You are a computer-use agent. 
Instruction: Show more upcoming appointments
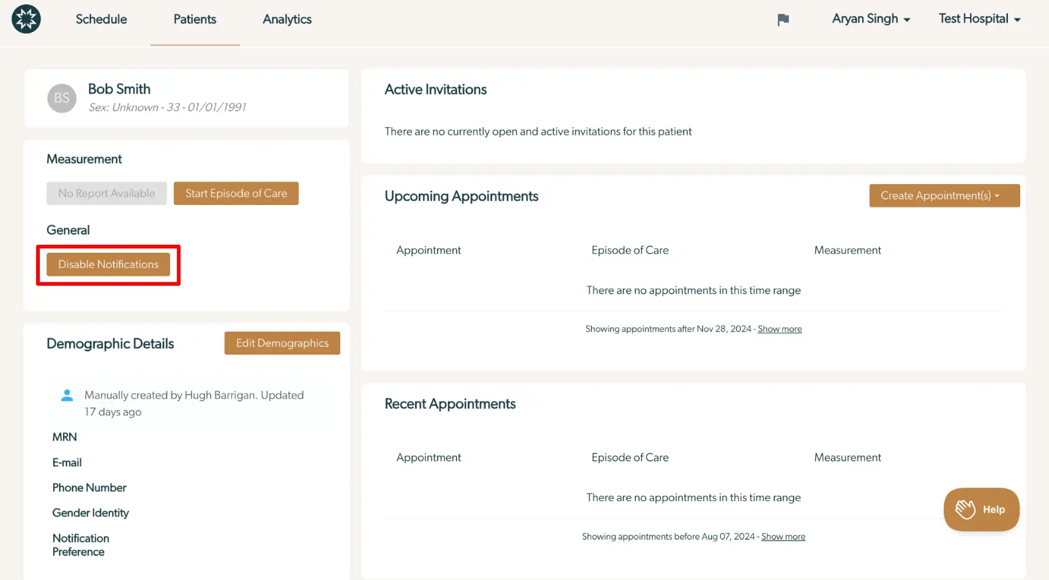coord(779,329)
